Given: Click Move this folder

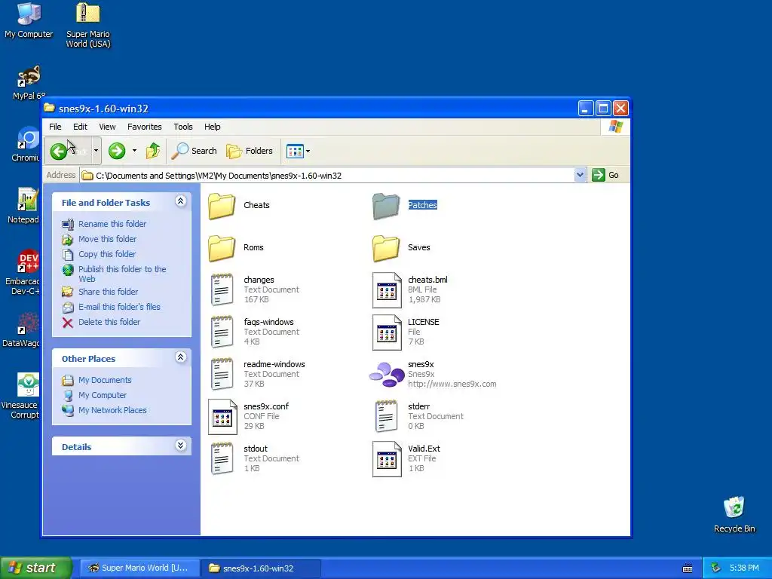Looking at the screenshot, I should coord(107,239).
